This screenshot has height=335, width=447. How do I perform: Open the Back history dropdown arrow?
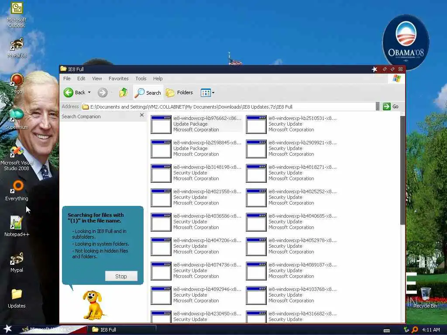pyautogui.click(x=89, y=92)
